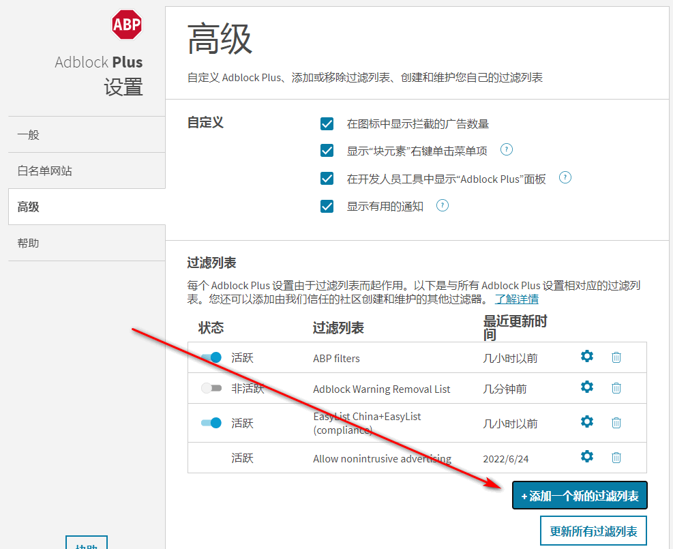Screen dimensions: 673x549
Task: Open the 了解详情 link
Action: (517, 299)
